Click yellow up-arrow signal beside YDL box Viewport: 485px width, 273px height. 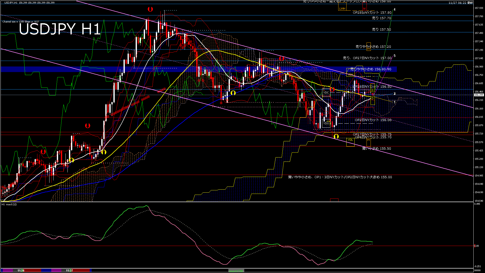tap(336, 137)
